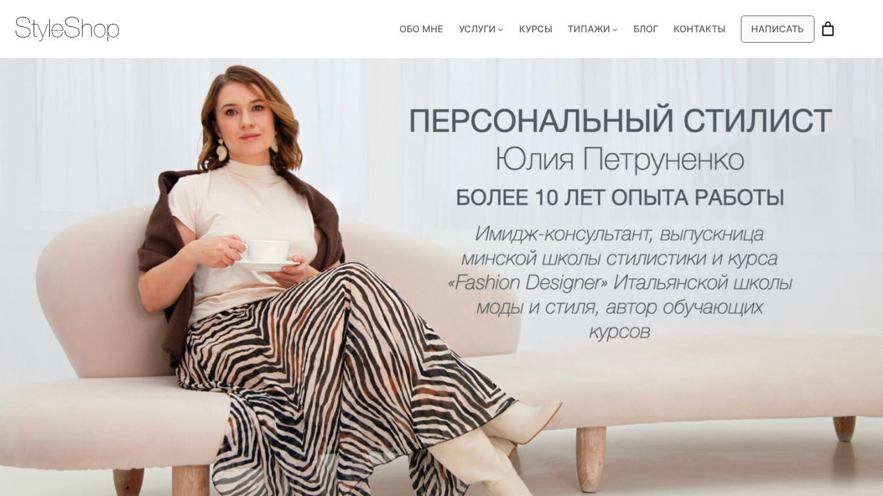This screenshot has width=883, height=496.
Task: Click the НАПИСАТЬ button
Action: (778, 29)
